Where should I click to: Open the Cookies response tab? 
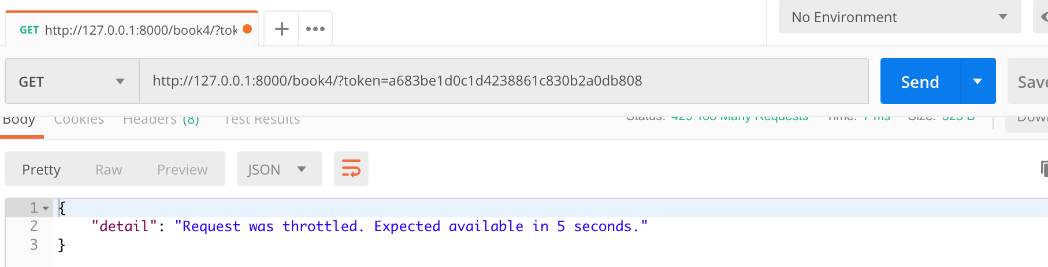[x=79, y=120]
